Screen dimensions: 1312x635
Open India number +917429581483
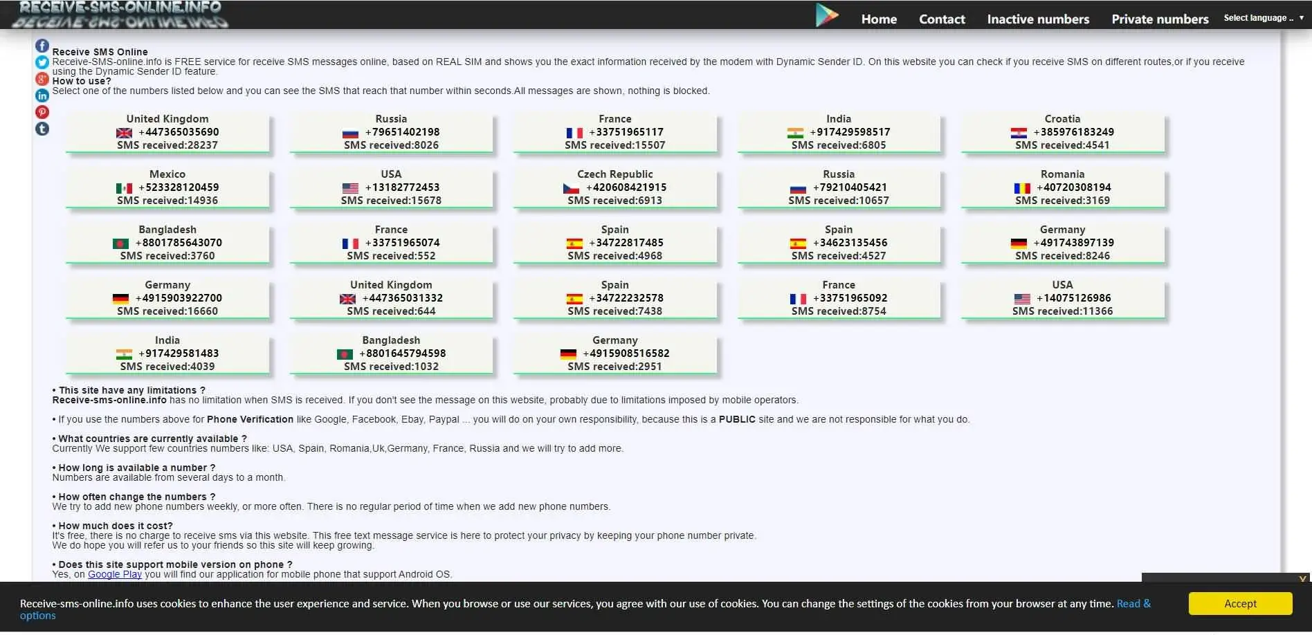pos(167,353)
